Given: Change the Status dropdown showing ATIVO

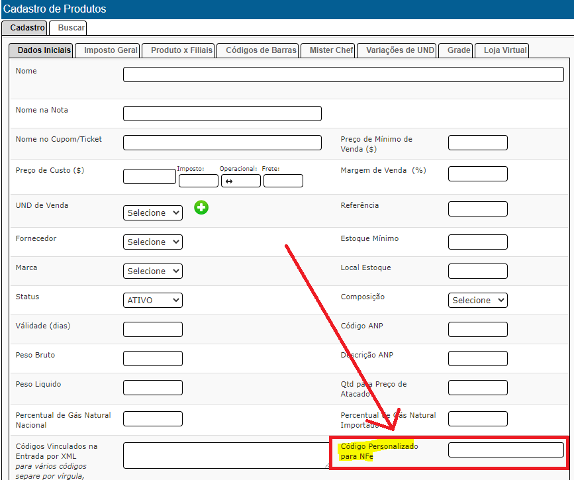Looking at the screenshot, I should pyautogui.click(x=153, y=300).
